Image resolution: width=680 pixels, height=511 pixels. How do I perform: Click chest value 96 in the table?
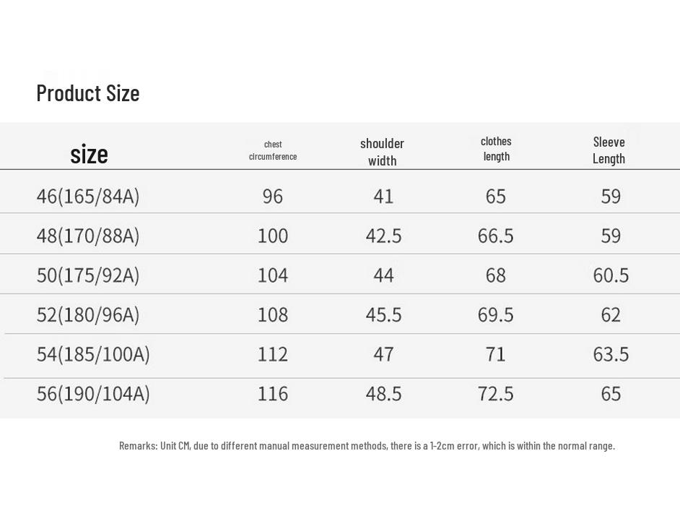[273, 197]
